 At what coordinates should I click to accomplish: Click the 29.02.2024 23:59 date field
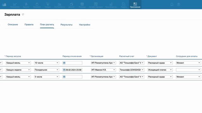pyautogui.click(x=72, y=70)
